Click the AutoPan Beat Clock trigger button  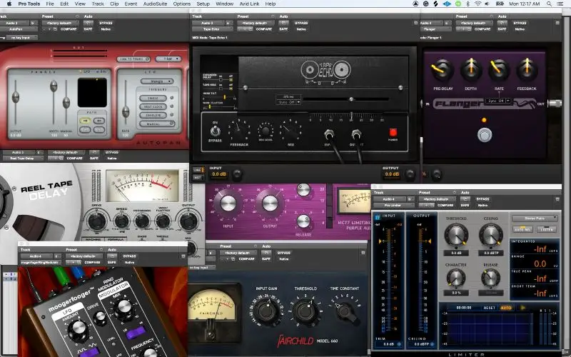point(153,106)
